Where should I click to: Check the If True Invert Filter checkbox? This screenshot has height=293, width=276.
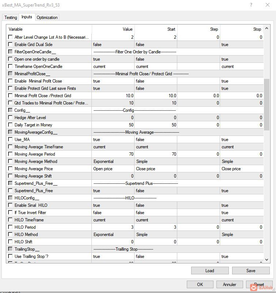click(x=10, y=213)
